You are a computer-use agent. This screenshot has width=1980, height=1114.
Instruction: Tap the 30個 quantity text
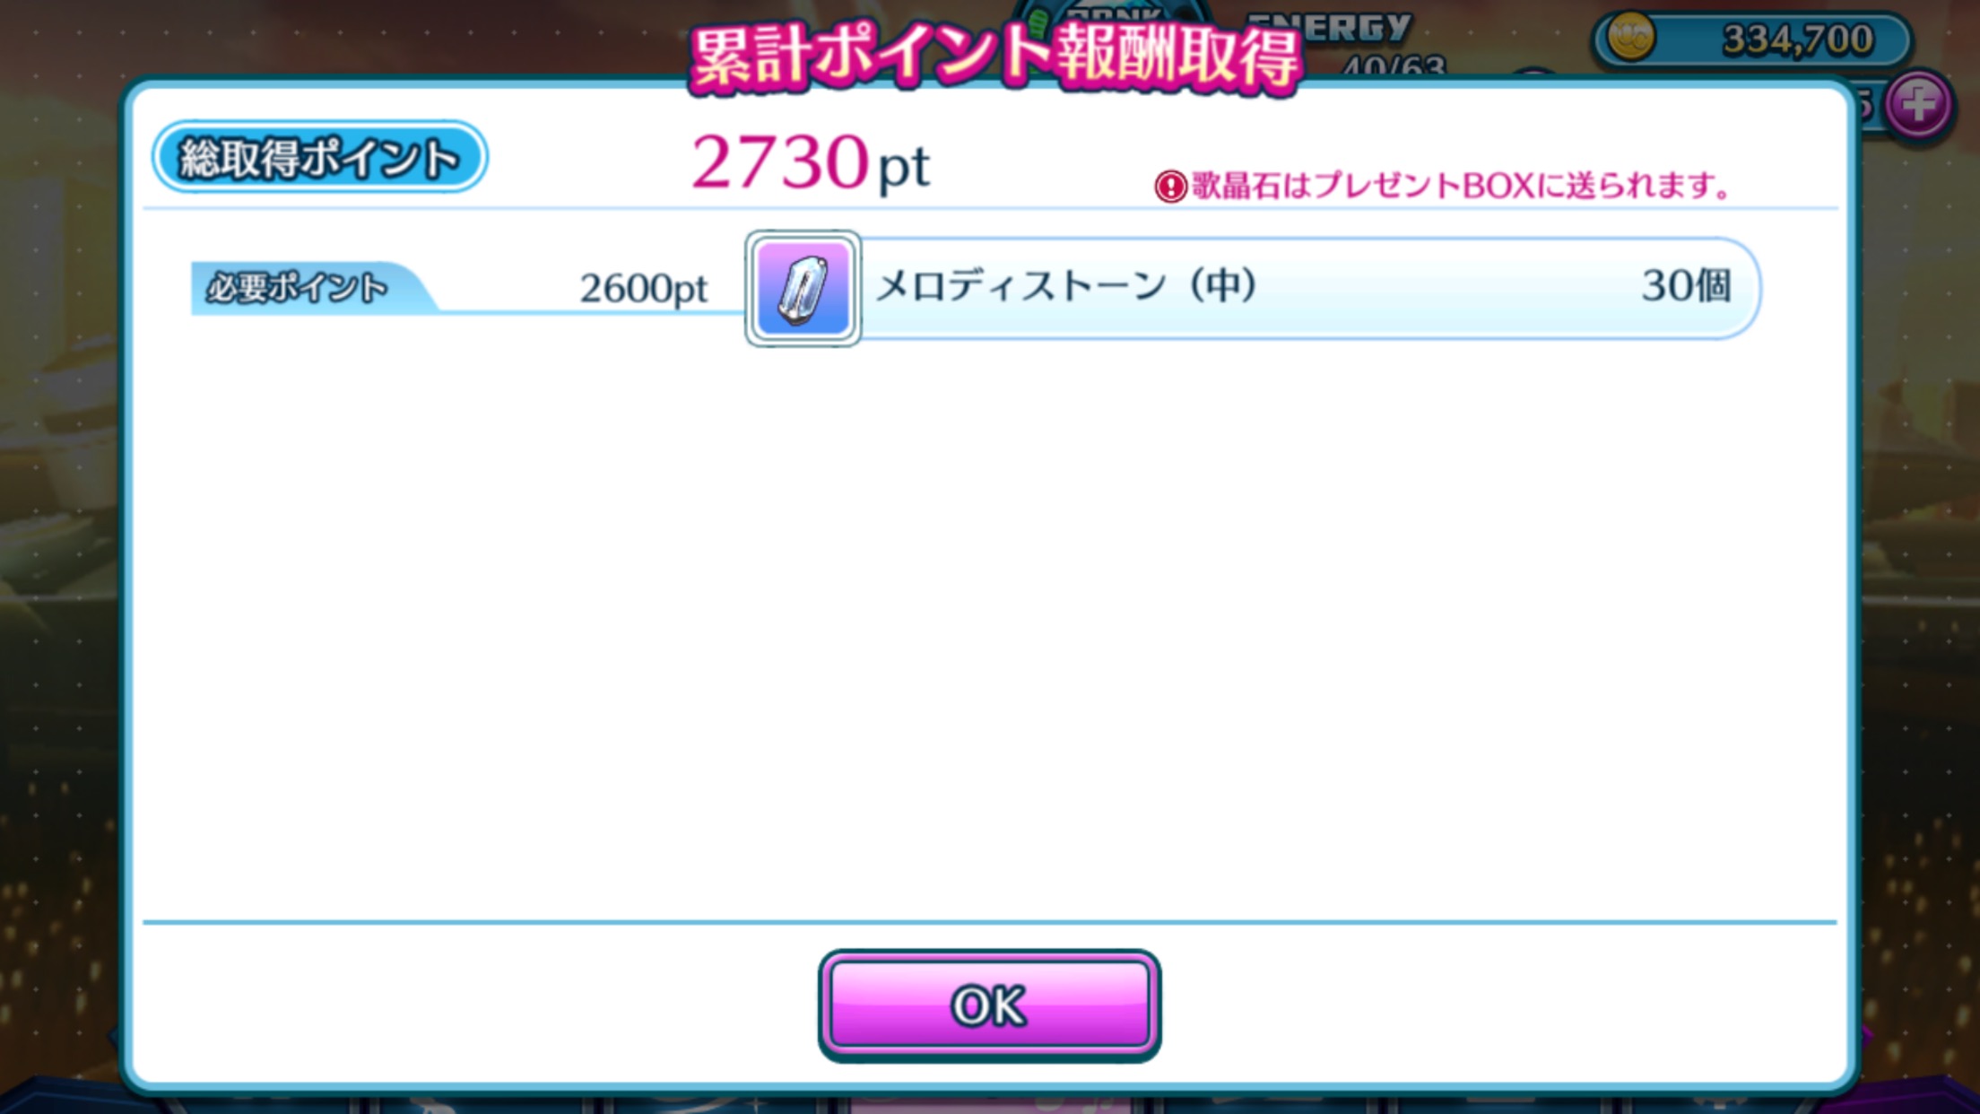[x=1686, y=286]
